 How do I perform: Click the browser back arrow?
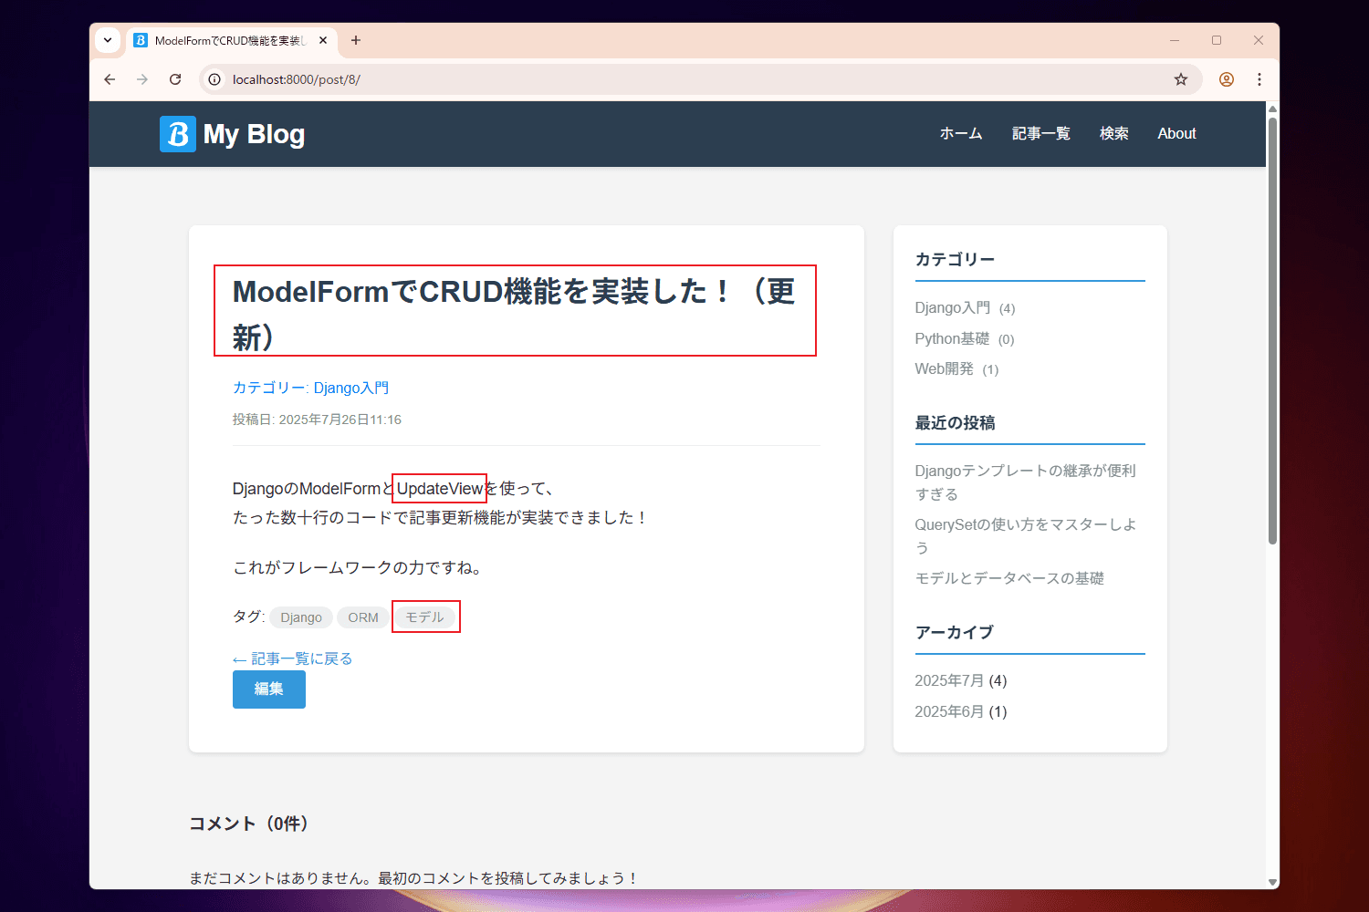[110, 79]
